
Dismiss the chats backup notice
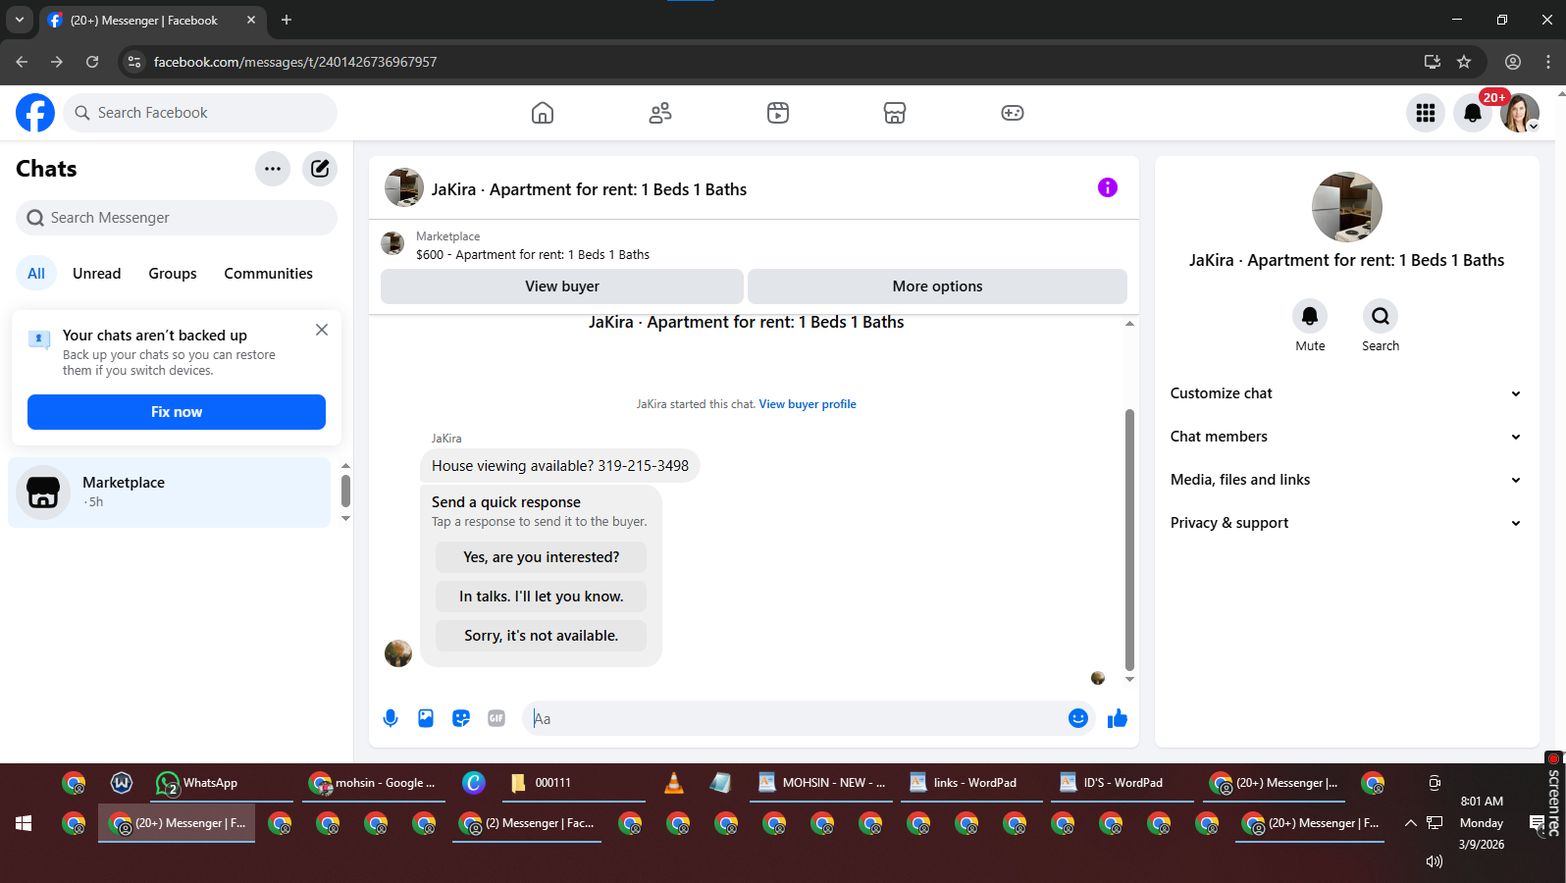click(x=322, y=330)
